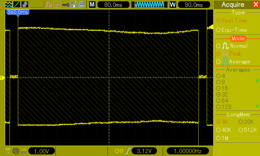This screenshot has width=260, height=156.
Task: Choose Normal acquisition mode
Action: [232, 46]
